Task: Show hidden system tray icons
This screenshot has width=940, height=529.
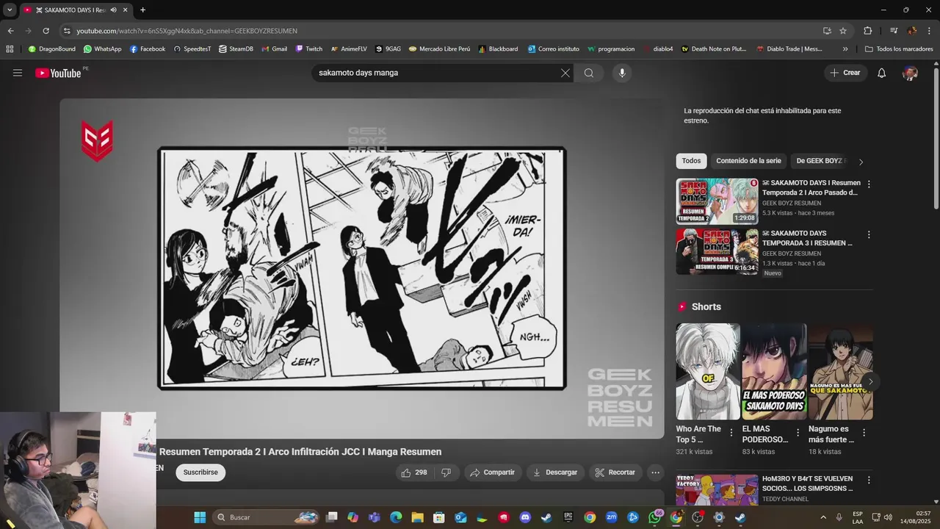Action: point(823,517)
